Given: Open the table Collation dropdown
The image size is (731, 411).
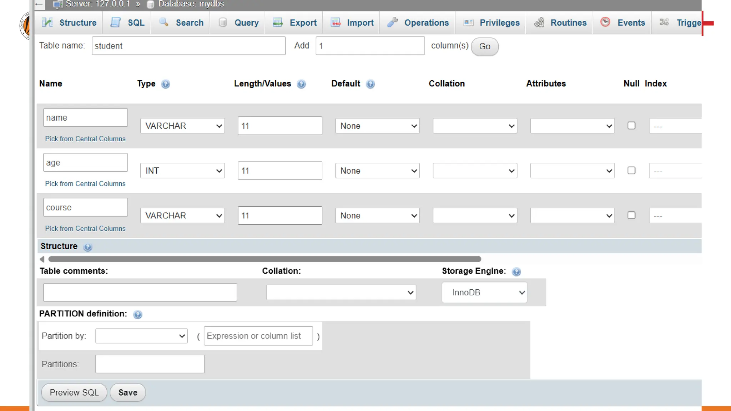Looking at the screenshot, I should click(x=341, y=293).
